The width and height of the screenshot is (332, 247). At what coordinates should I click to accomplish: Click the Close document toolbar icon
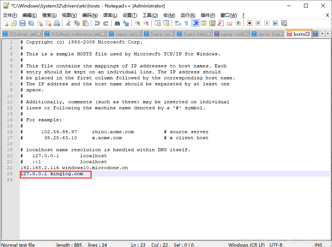click(40, 23)
